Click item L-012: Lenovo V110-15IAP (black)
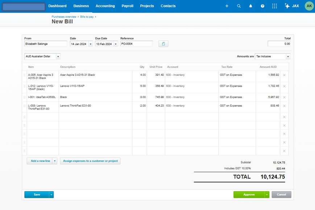The height and width of the screenshot is (210, 315). click(43, 87)
